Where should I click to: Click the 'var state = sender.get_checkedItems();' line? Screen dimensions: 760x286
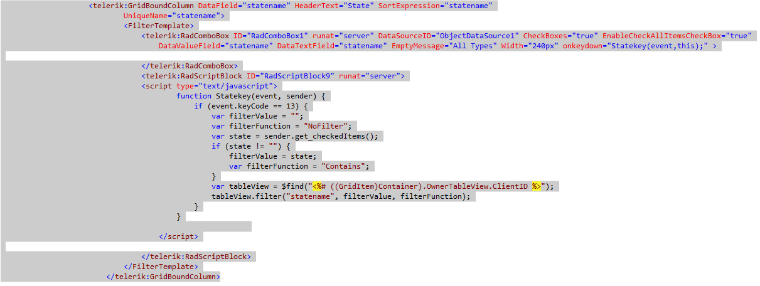[x=296, y=136]
